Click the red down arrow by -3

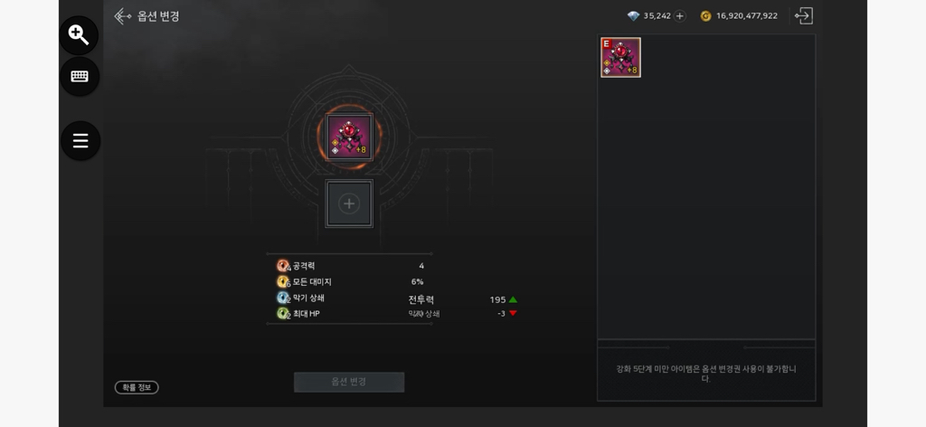[x=513, y=314]
